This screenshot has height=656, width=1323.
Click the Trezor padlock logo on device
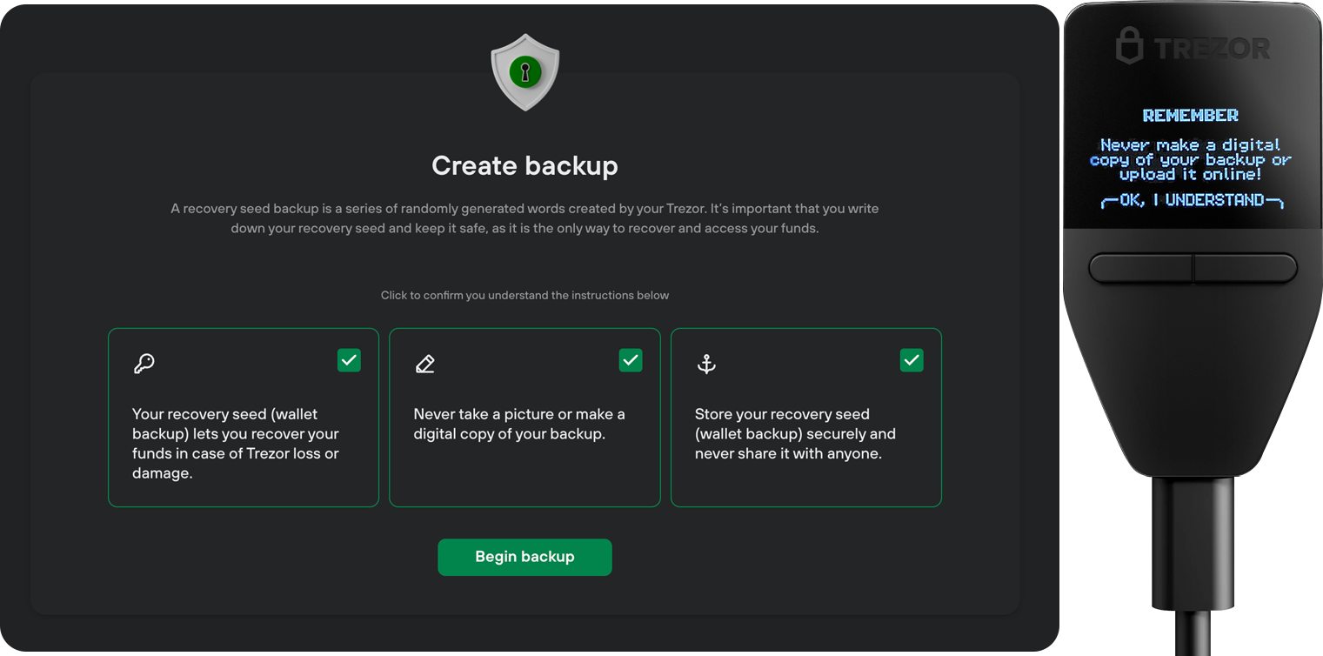tap(1129, 46)
